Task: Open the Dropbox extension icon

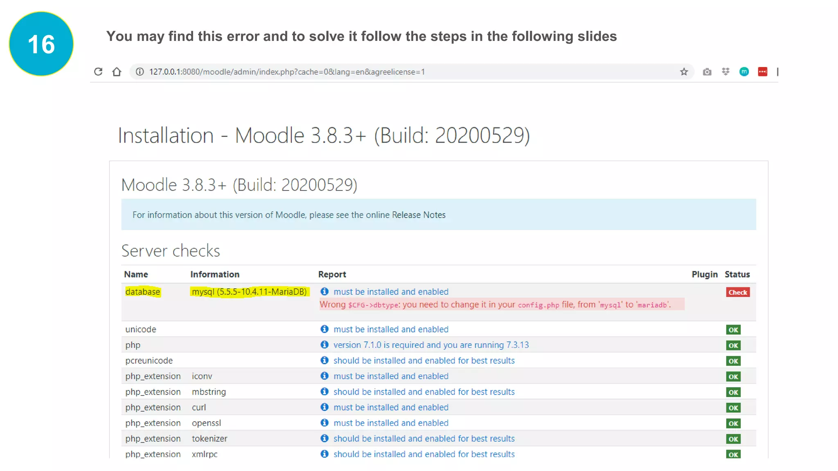Action: coord(725,72)
